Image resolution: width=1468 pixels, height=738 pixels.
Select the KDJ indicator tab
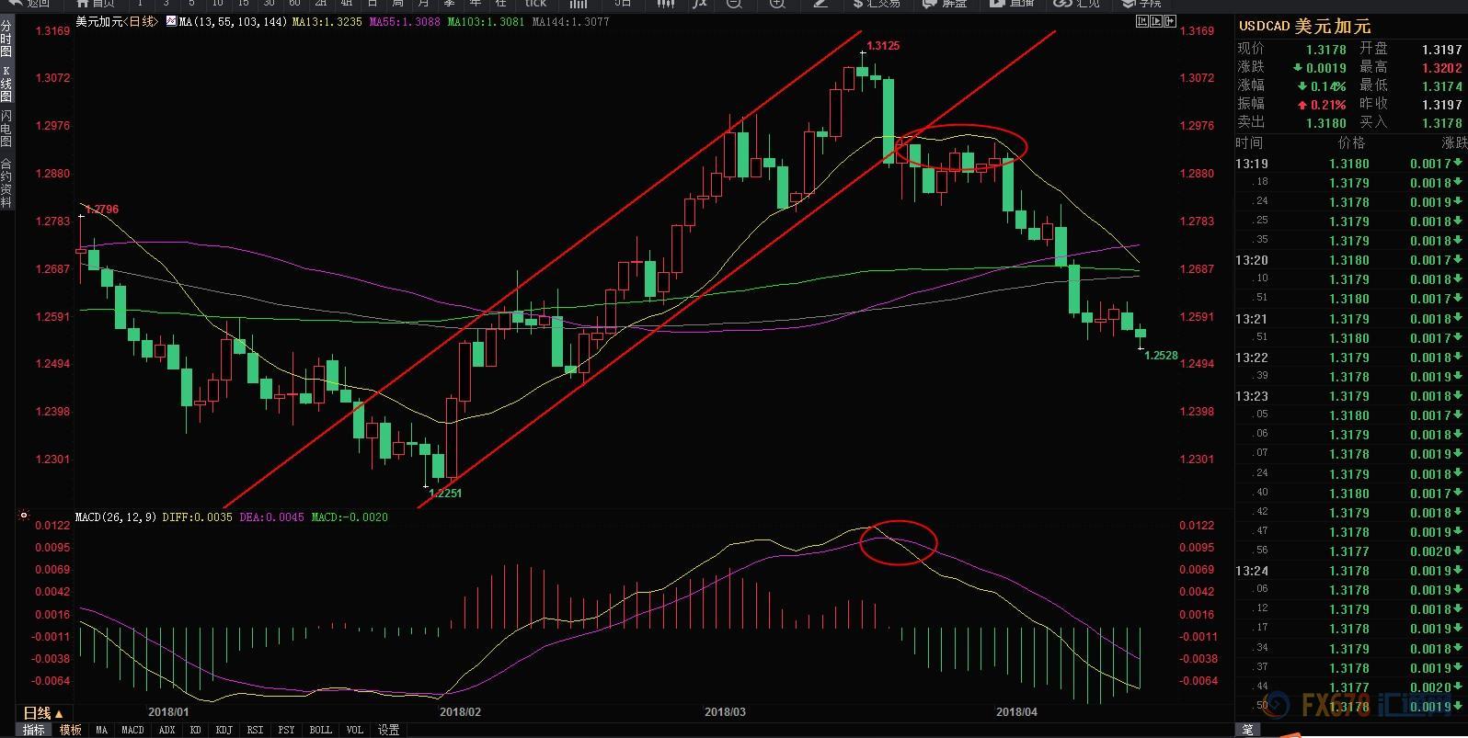coord(224,730)
